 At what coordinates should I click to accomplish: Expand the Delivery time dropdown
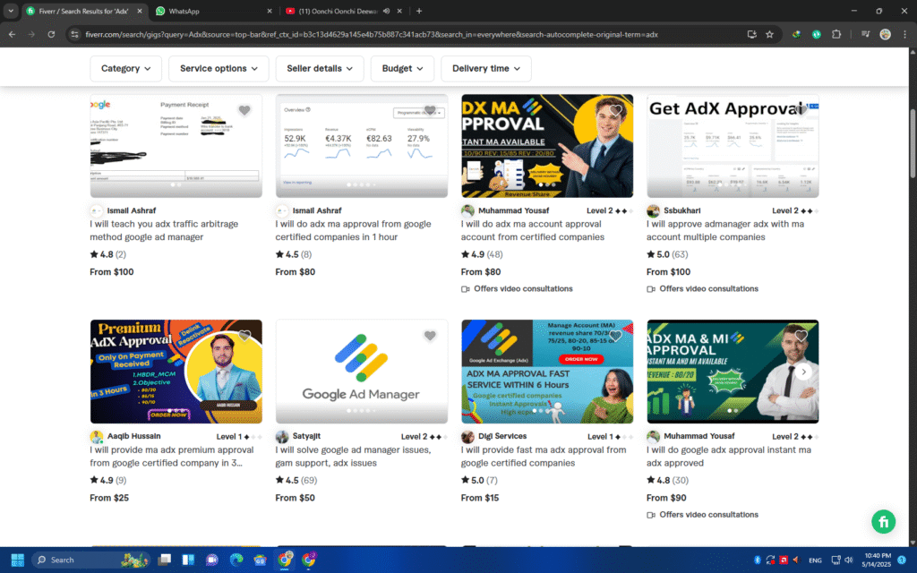pyautogui.click(x=486, y=68)
